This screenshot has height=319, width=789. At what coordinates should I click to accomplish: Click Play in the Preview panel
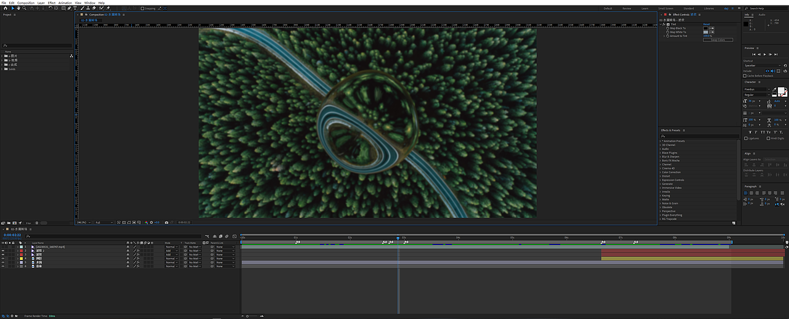765,54
